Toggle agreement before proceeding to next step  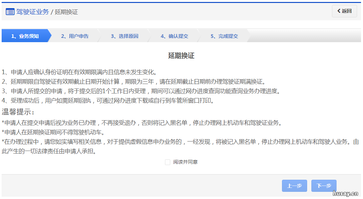[168, 162]
